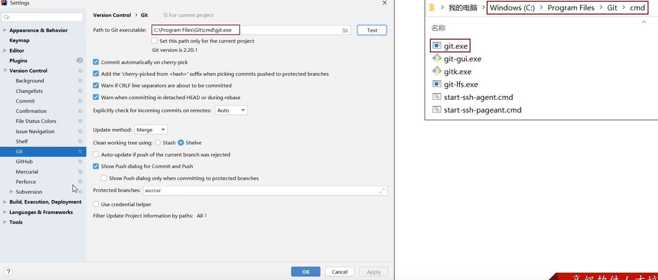Enable Show Push dialog only for protected branches
This screenshot has width=658, height=280.
104,178
